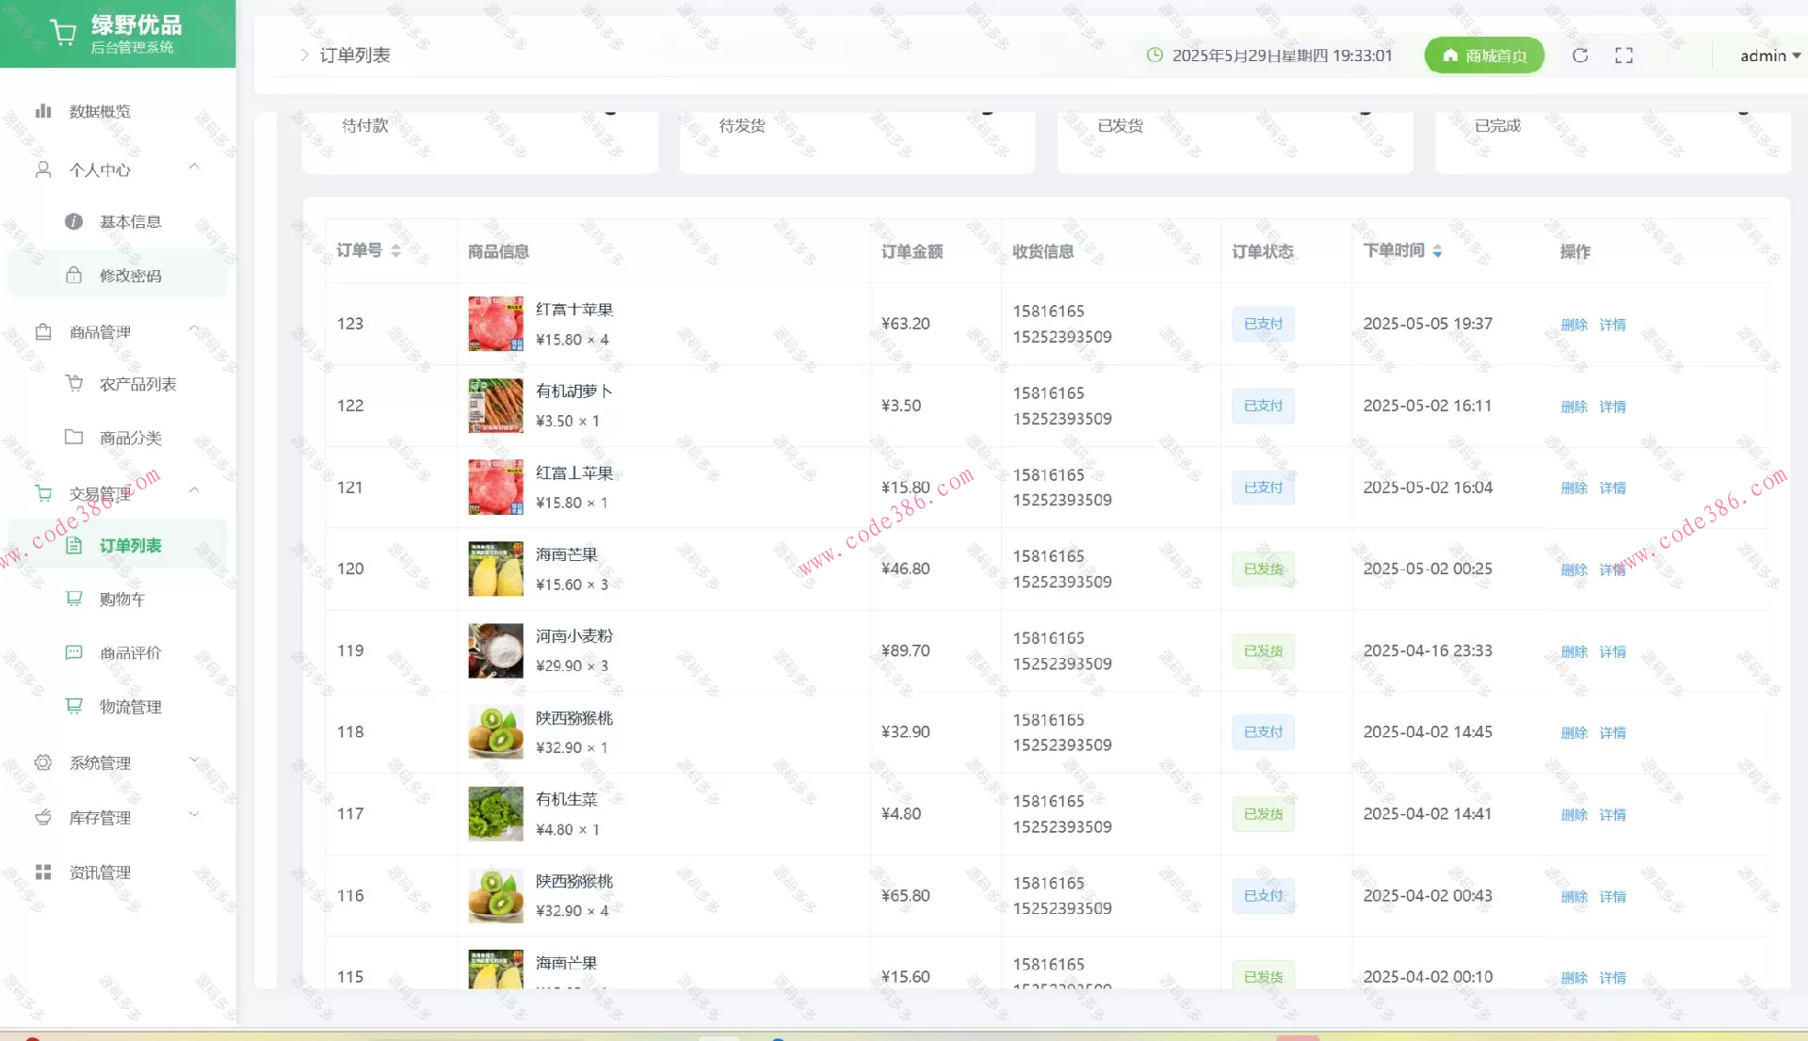Screen dimensions: 1808x1041
Task: Open 资讯管理 from the sidebar menu
Action: (98, 872)
